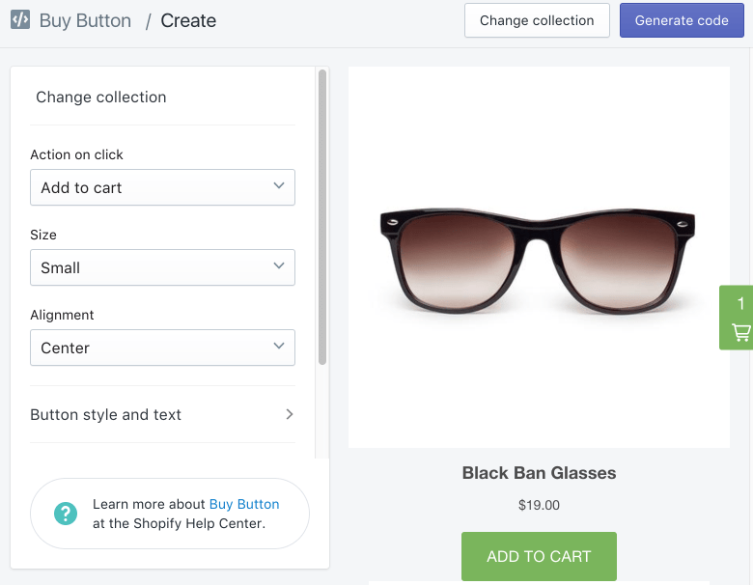
Task: Click the help question mark icon
Action: pyautogui.click(x=66, y=514)
